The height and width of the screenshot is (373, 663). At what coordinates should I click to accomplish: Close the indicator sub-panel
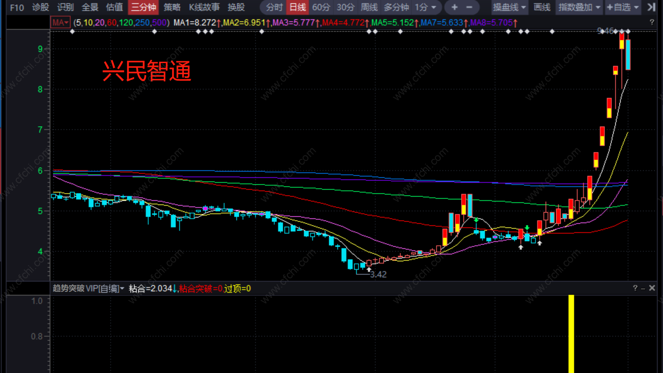[652, 288]
